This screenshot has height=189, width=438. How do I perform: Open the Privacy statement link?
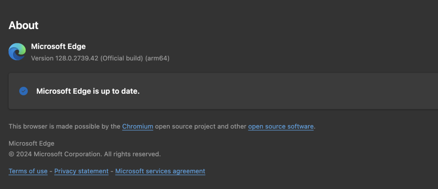(x=81, y=171)
